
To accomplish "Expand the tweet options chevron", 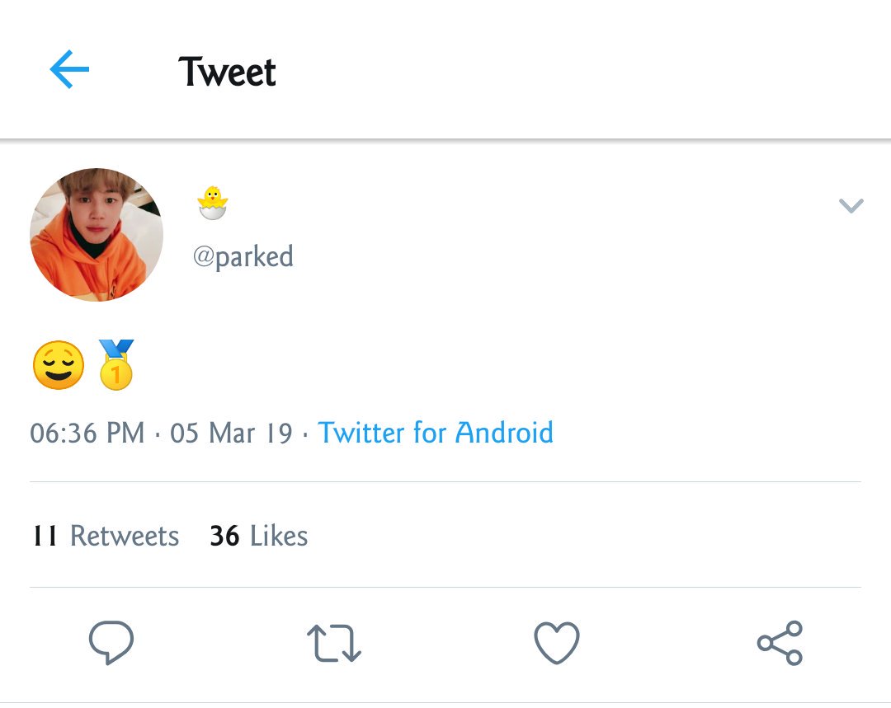I will [x=851, y=205].
